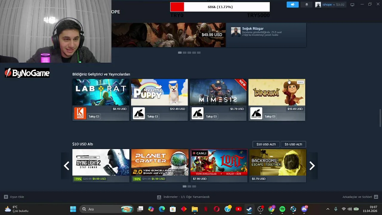Open Discord from taskbar
Image resolution: width=382 pixels, height=215 pixels.
tap(304, 209)
